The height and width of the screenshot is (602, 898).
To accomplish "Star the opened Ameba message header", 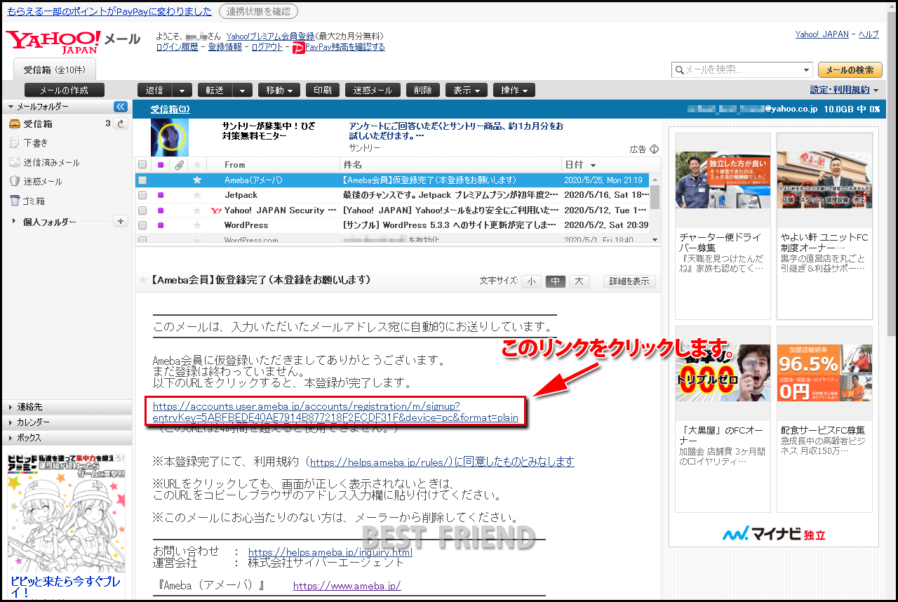I will coord(144,281).
